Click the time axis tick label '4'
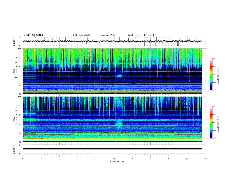231x178 pixels. coord(96,159)
